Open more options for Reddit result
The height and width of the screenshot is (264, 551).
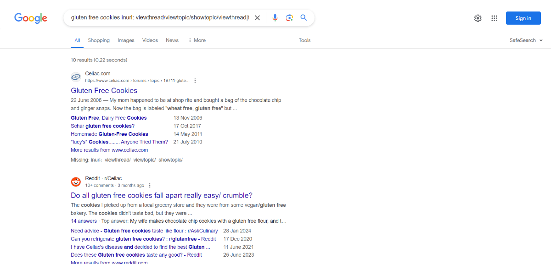(150, 186)
